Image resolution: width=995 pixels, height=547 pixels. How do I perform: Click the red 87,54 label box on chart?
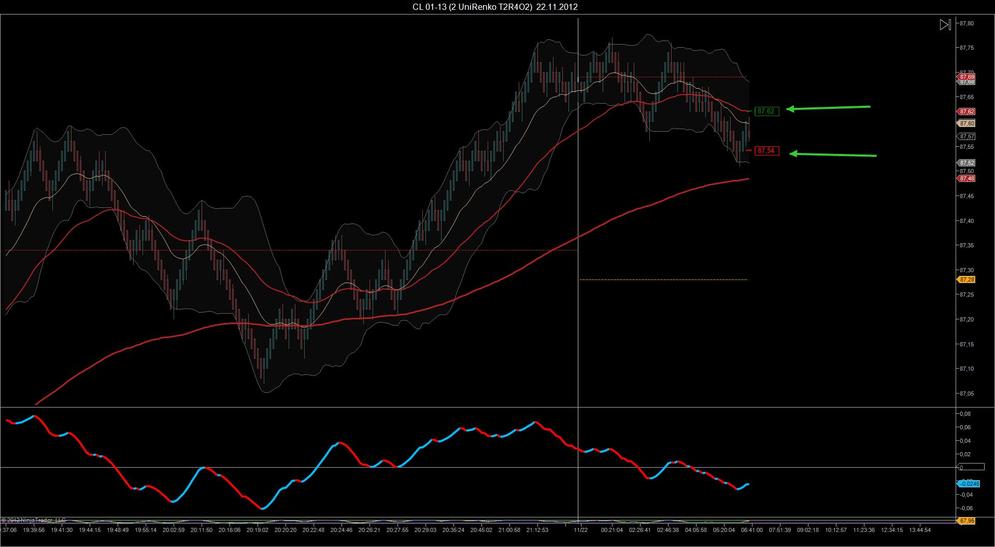(766, 151)
